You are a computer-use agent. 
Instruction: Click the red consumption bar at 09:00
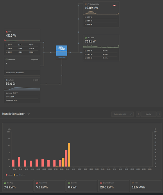(66, 158)
